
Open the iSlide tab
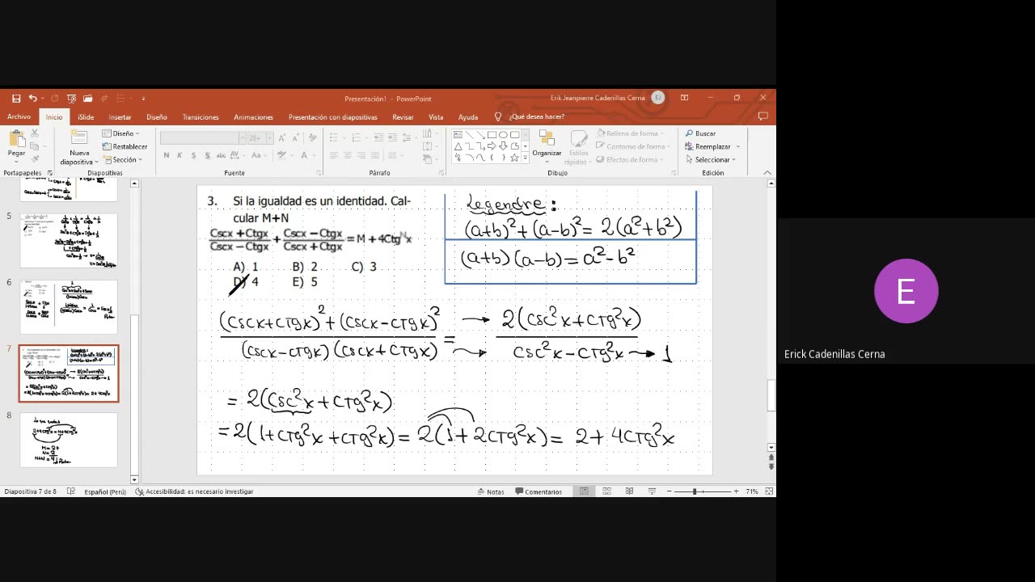click(x=86, y=116)
